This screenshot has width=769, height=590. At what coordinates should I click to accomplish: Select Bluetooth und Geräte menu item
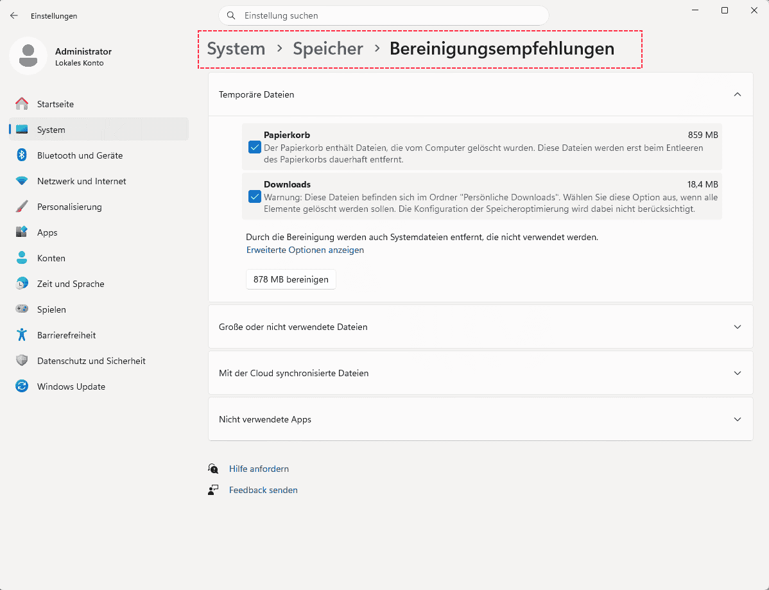point(99,155)
